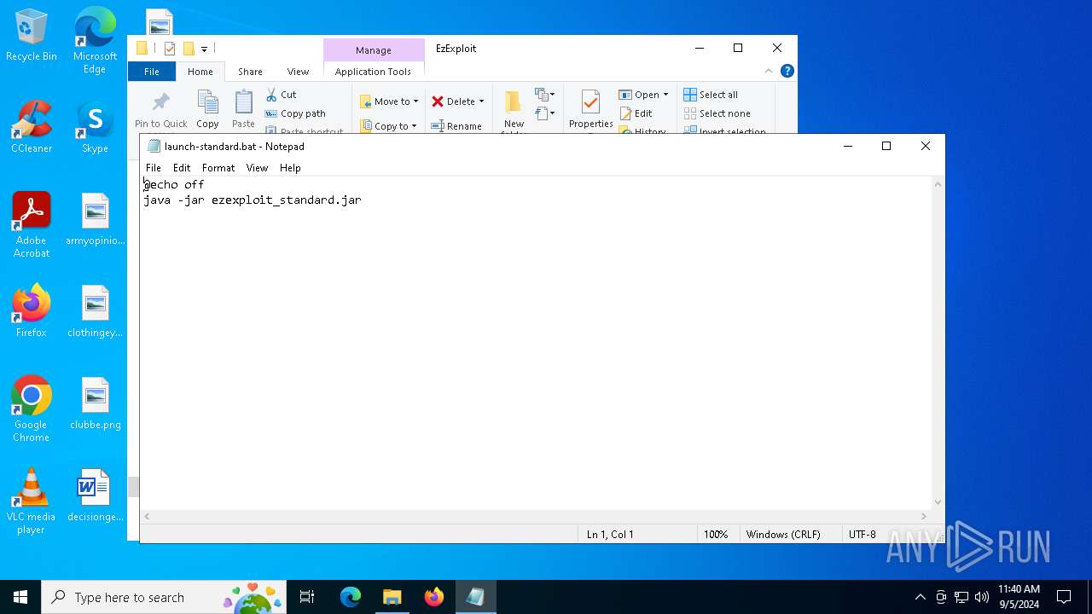Open the Application Tools tab
1092x614 pixels.
[373, 72]
